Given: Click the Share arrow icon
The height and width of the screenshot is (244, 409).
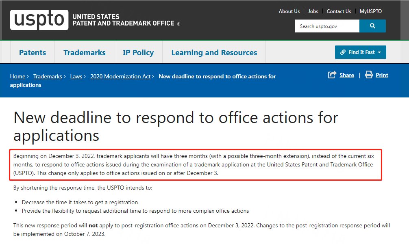Looking at the screenshot, I should click(x=332, y=75).
